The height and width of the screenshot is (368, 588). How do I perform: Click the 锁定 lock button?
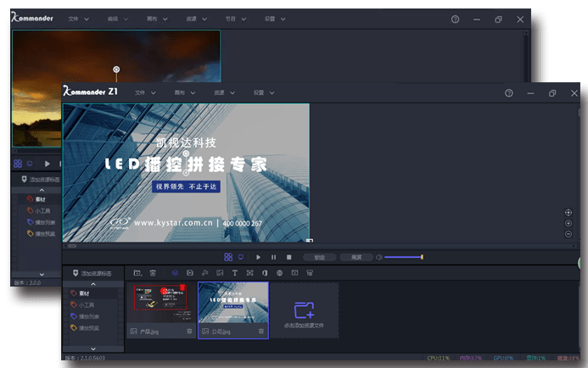tap(319, 257)
